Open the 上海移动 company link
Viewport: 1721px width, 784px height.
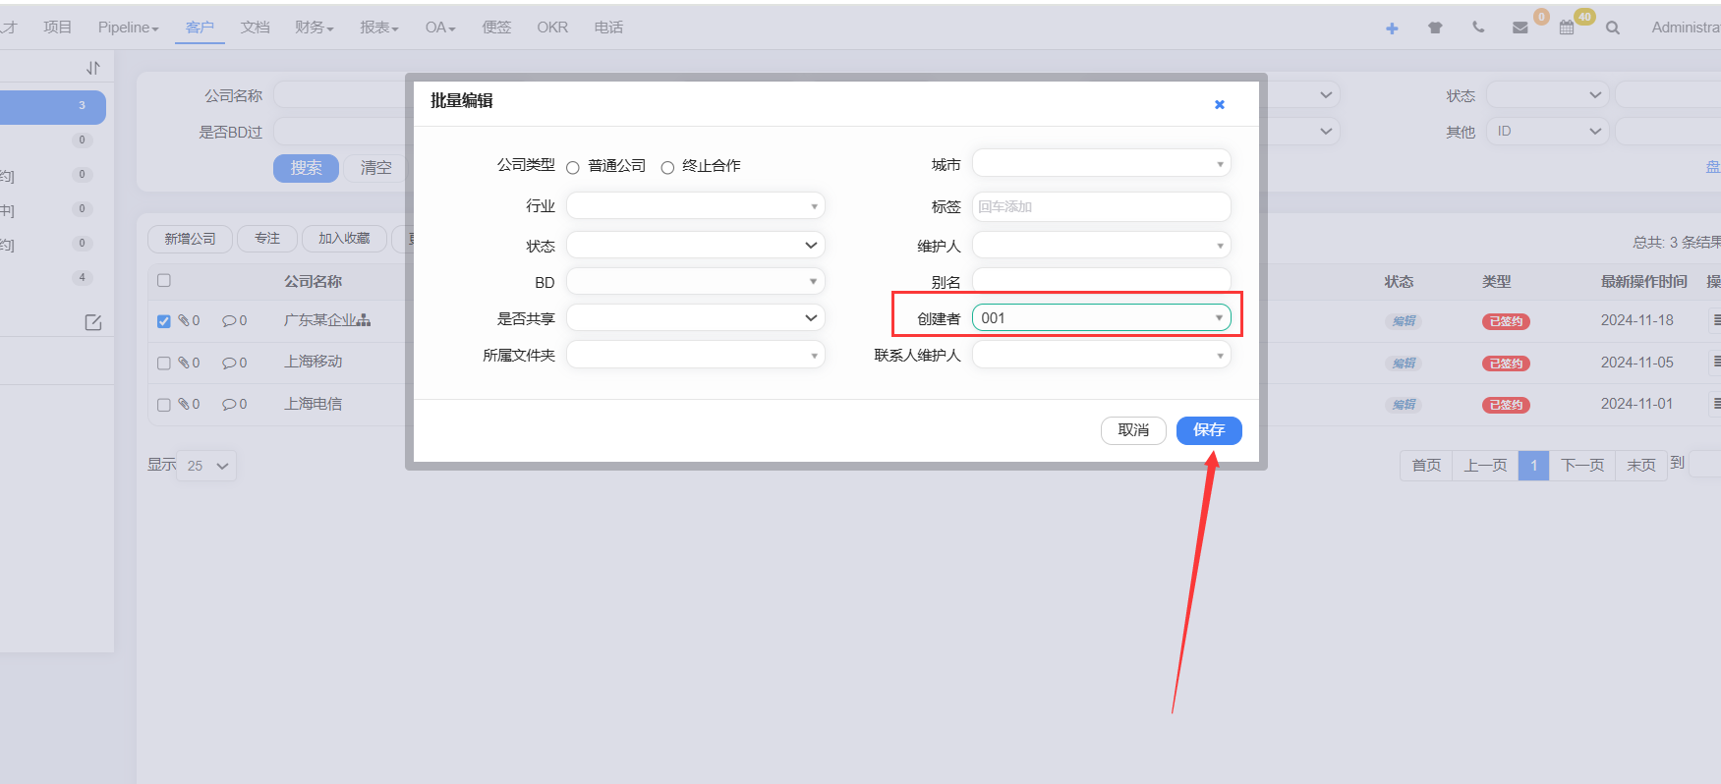pos(314,362)
